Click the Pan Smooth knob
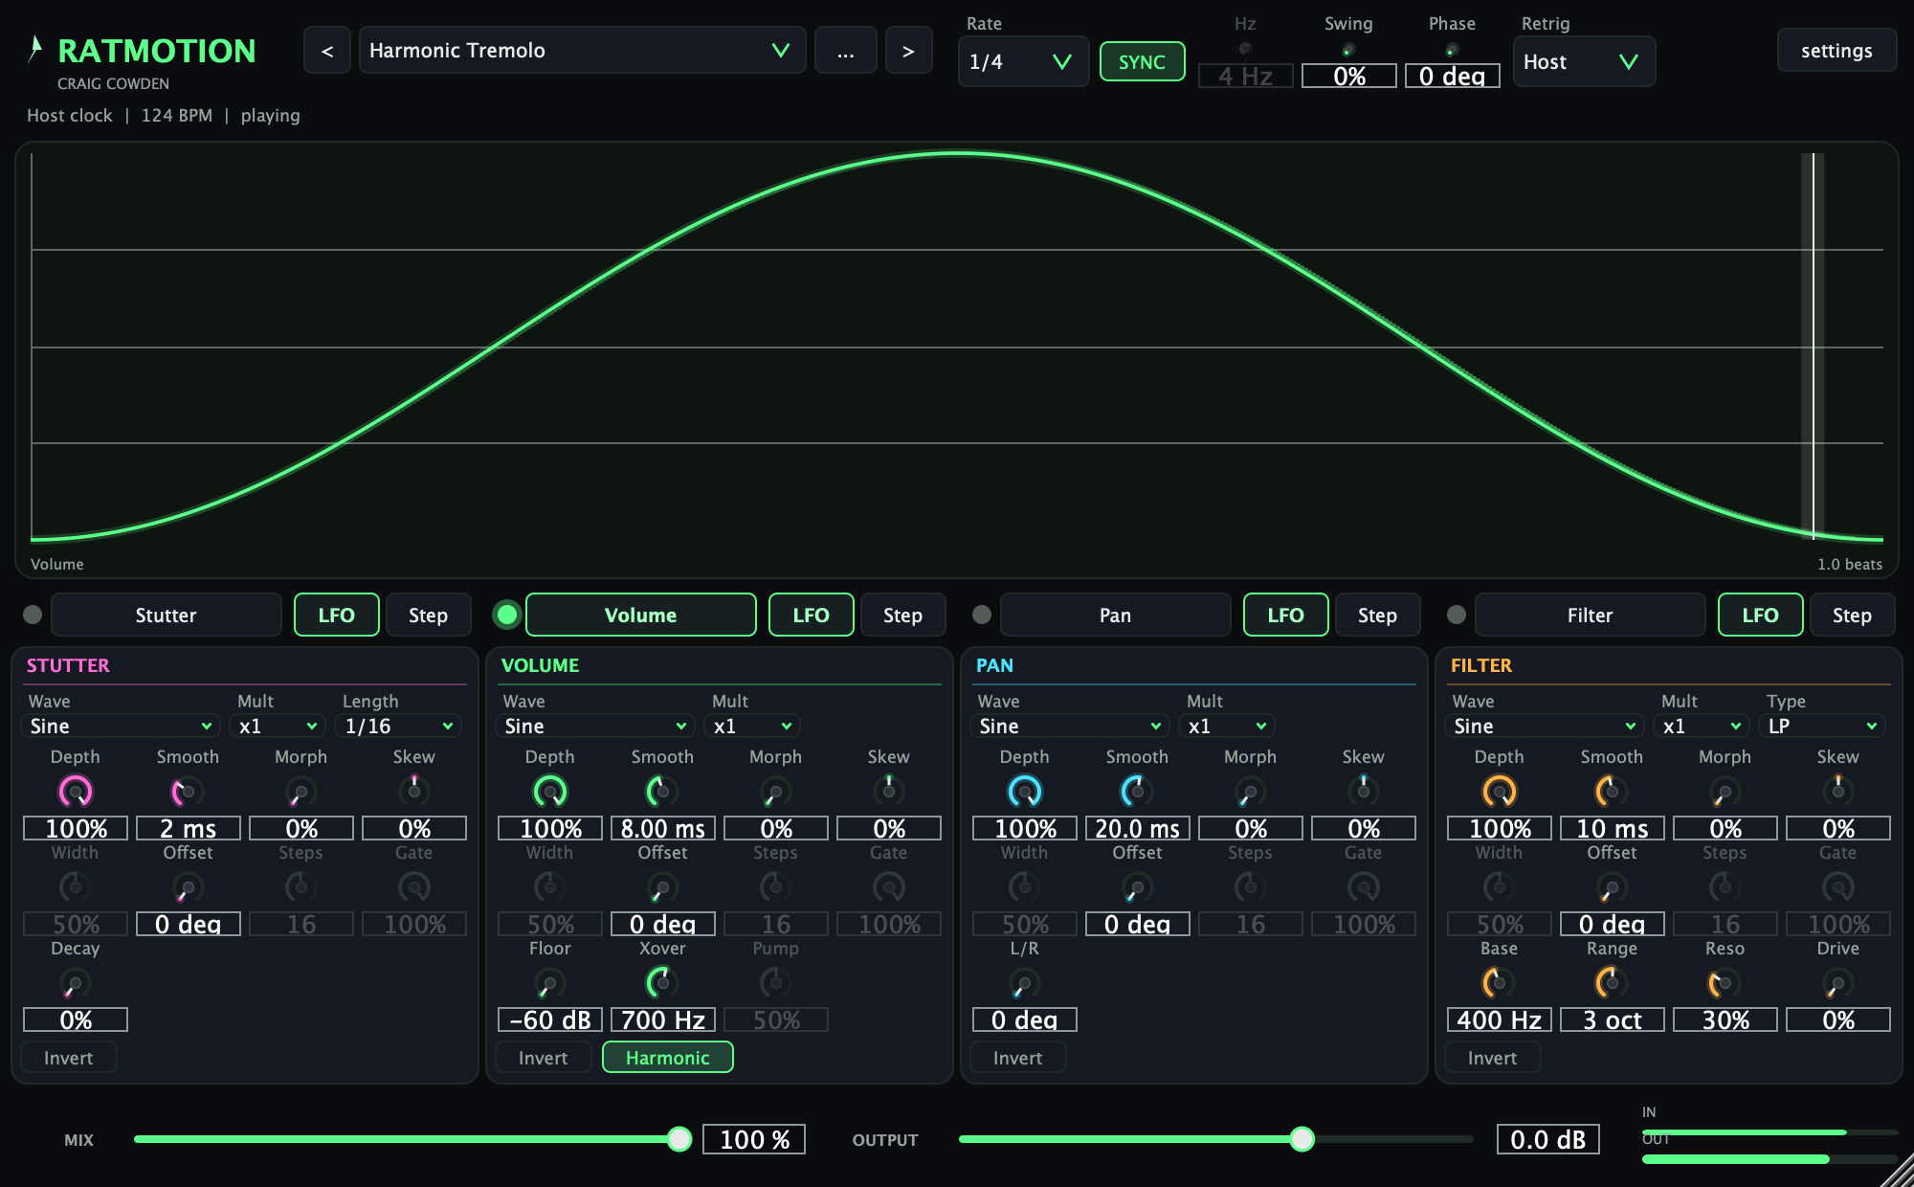Image resolution: width=1914 pixels, height=1187 pixels. [x=1137, y=792]
